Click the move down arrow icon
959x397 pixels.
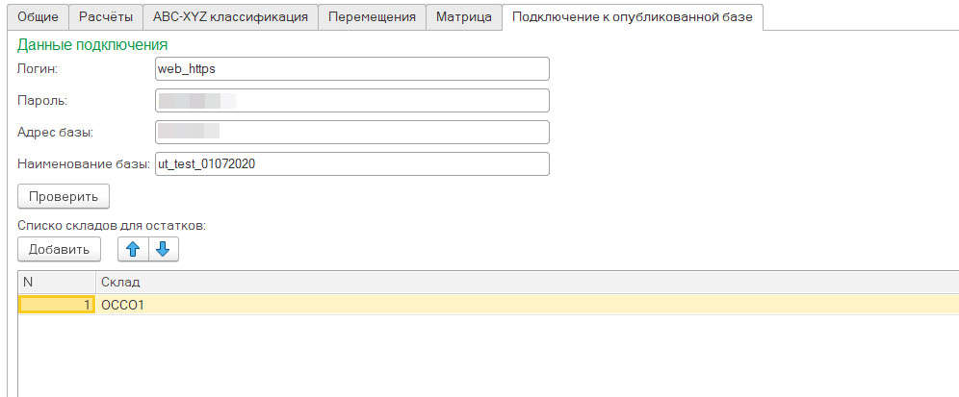pos(163,249)
